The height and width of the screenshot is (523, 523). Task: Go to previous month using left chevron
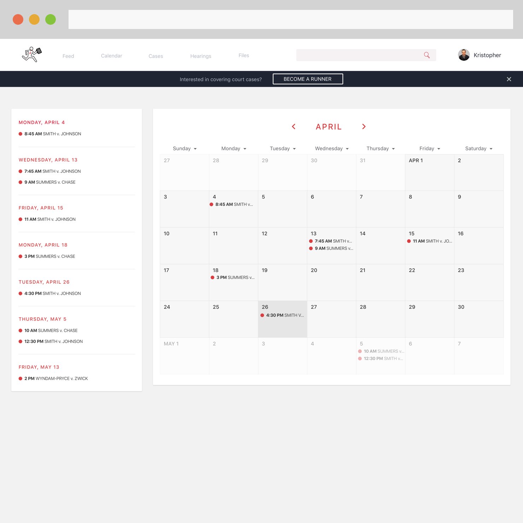294,127
